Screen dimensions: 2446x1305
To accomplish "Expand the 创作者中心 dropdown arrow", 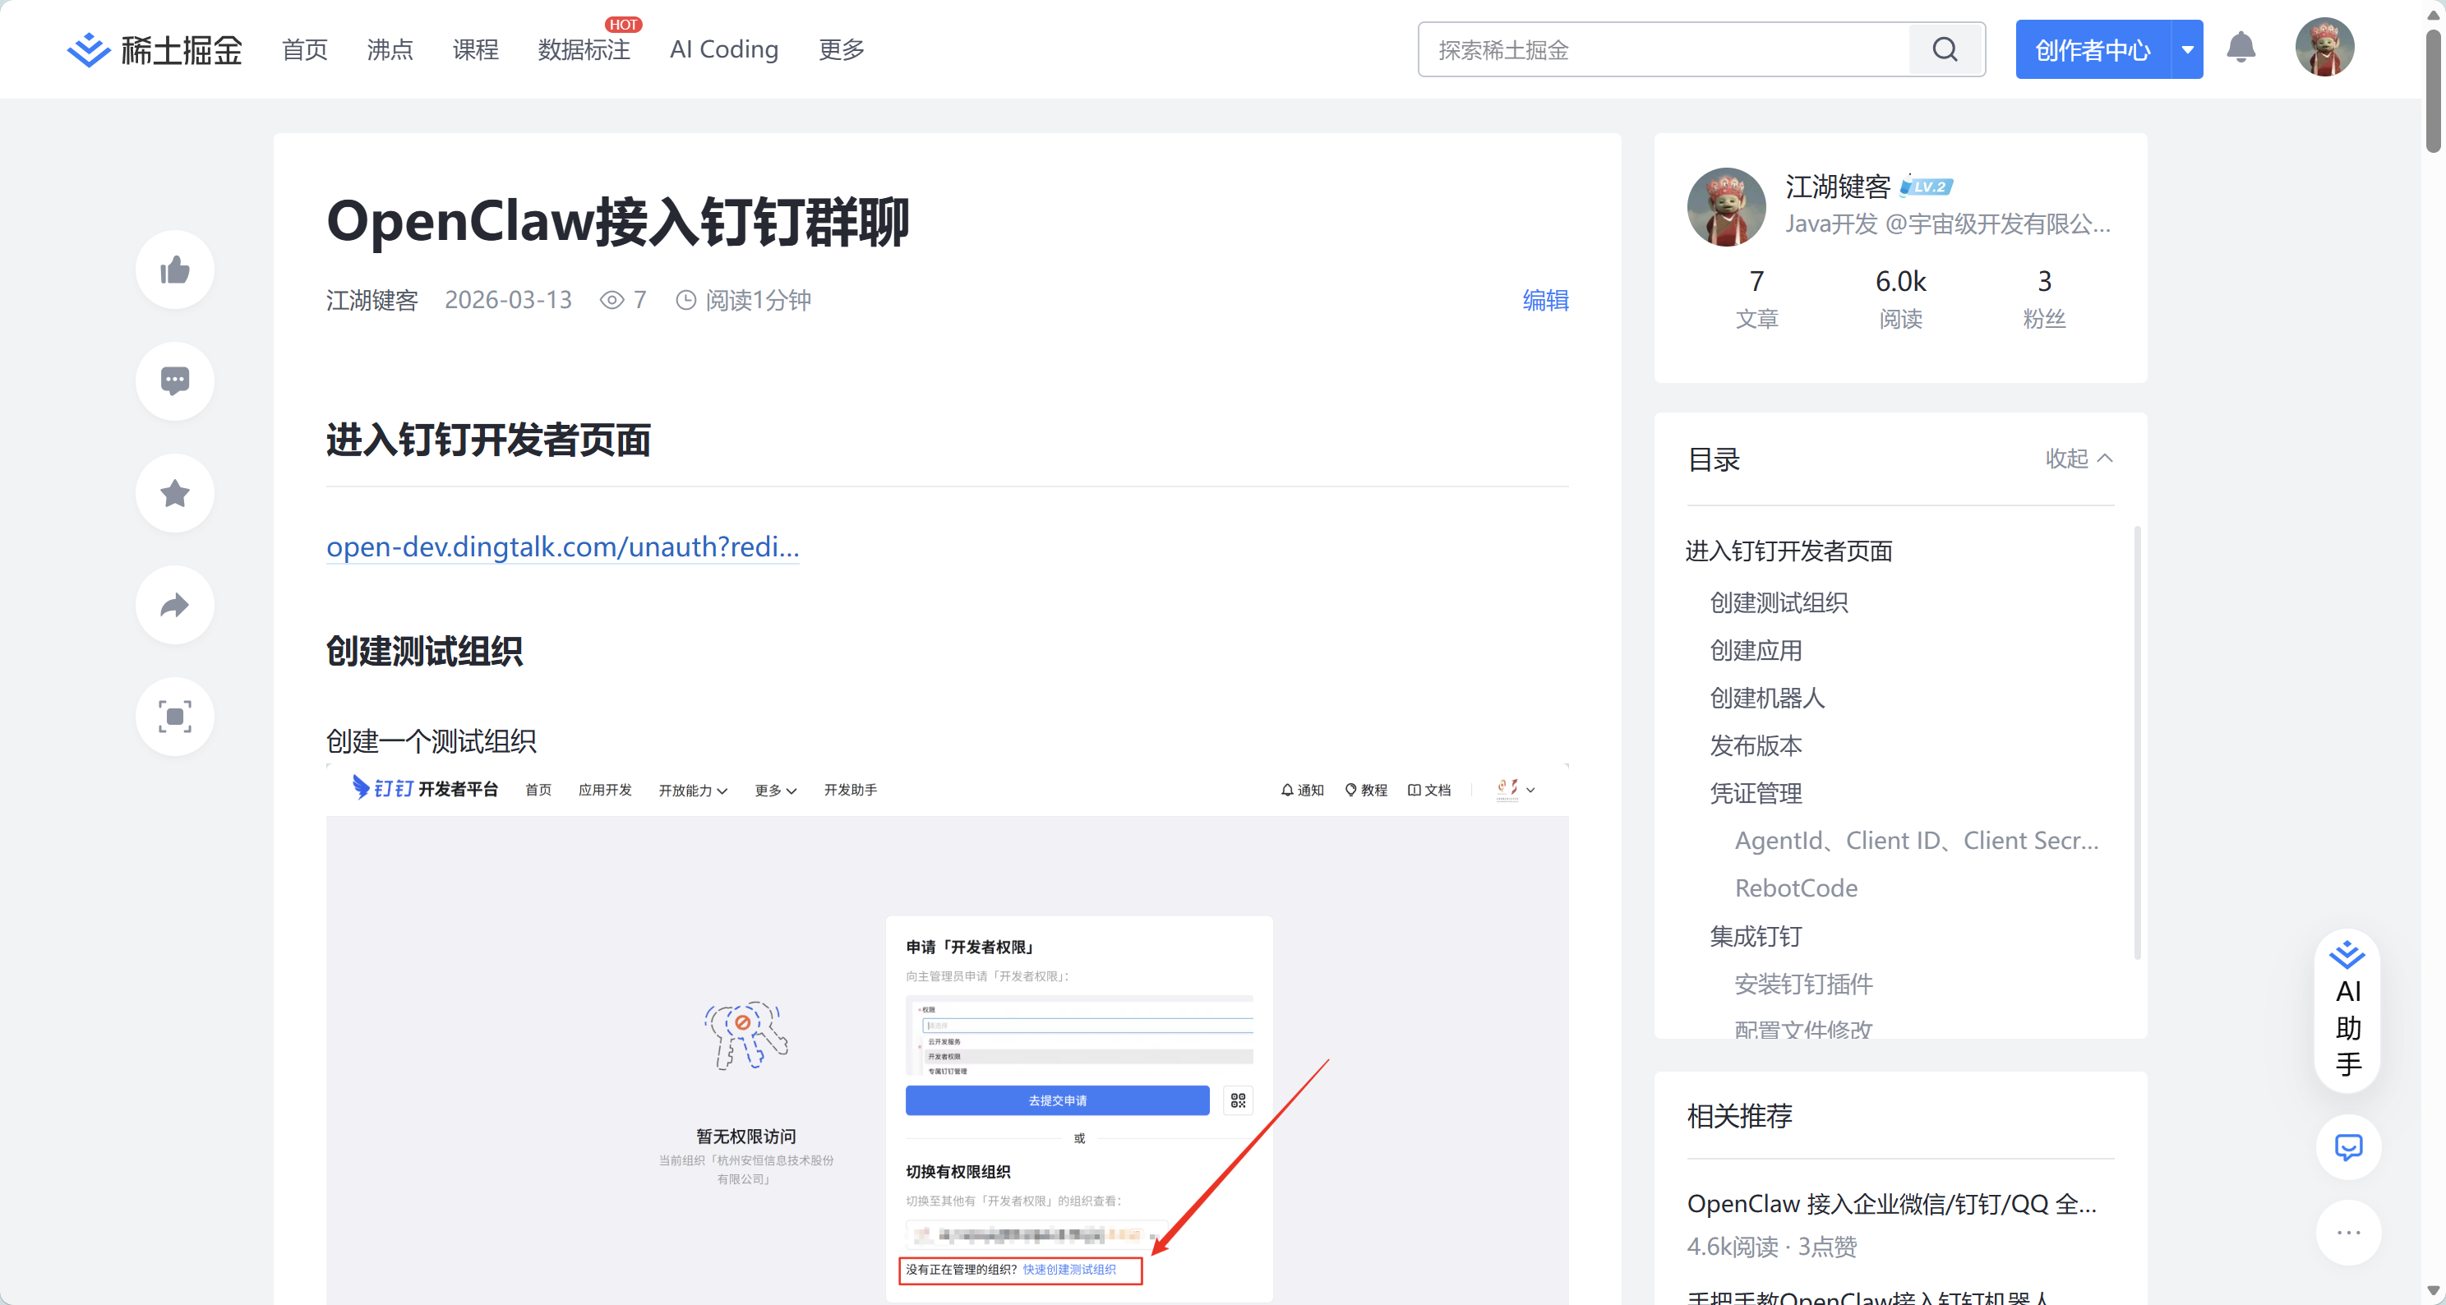I will [2188, 49].
